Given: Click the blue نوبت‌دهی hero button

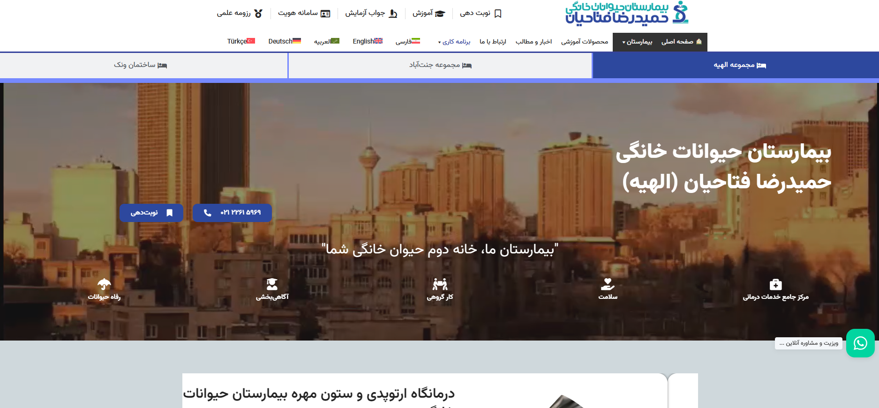Looking at the screenshot, I should (151, 213).
